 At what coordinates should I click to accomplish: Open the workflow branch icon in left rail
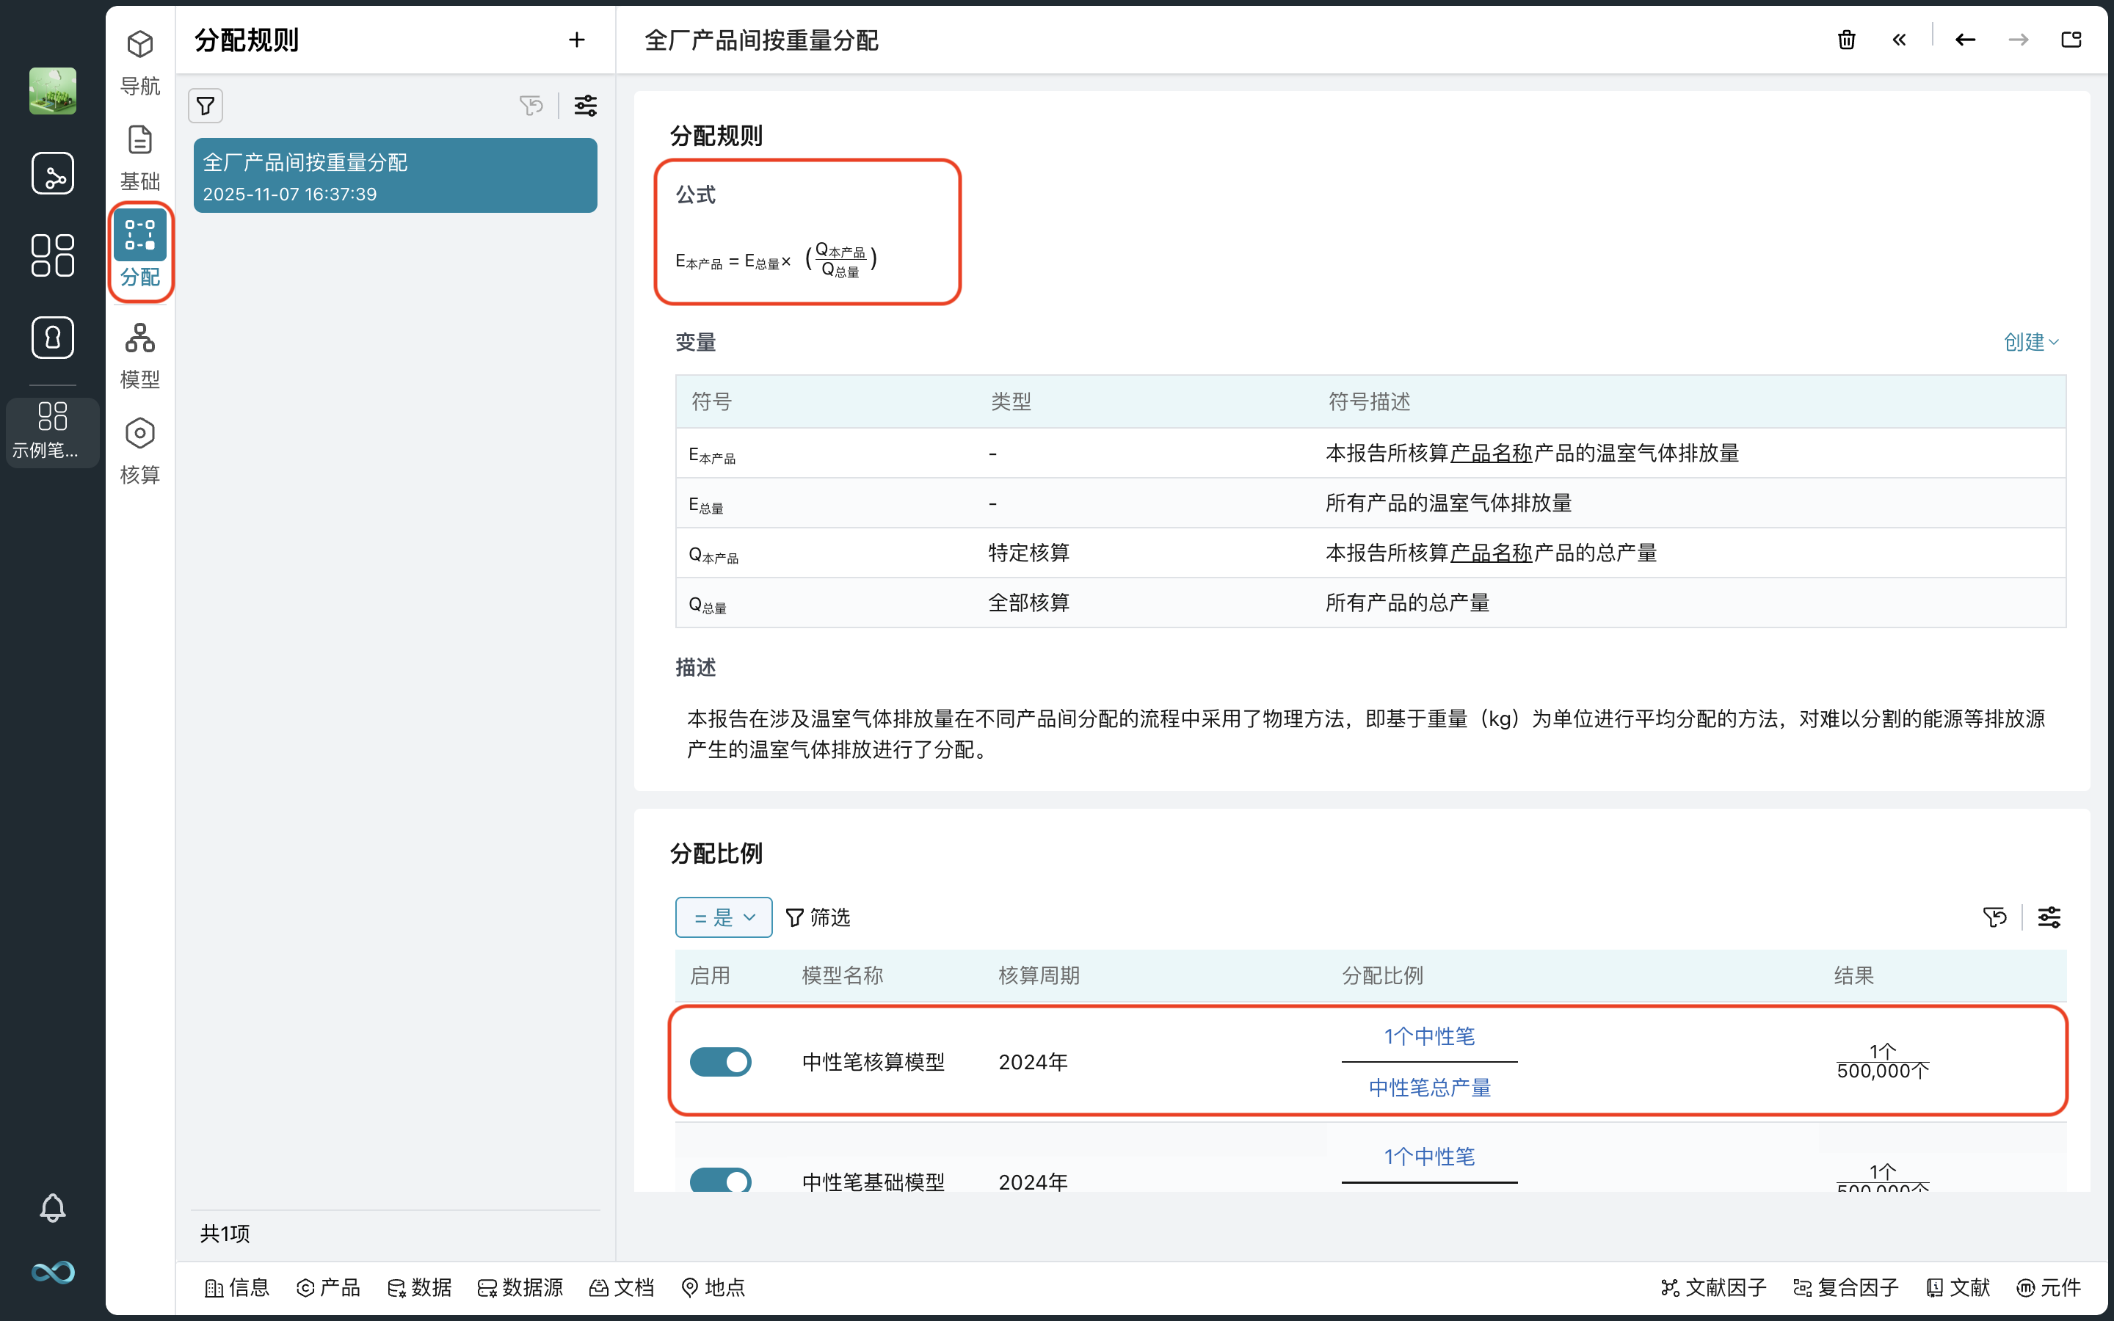click(x=52, y=173)
